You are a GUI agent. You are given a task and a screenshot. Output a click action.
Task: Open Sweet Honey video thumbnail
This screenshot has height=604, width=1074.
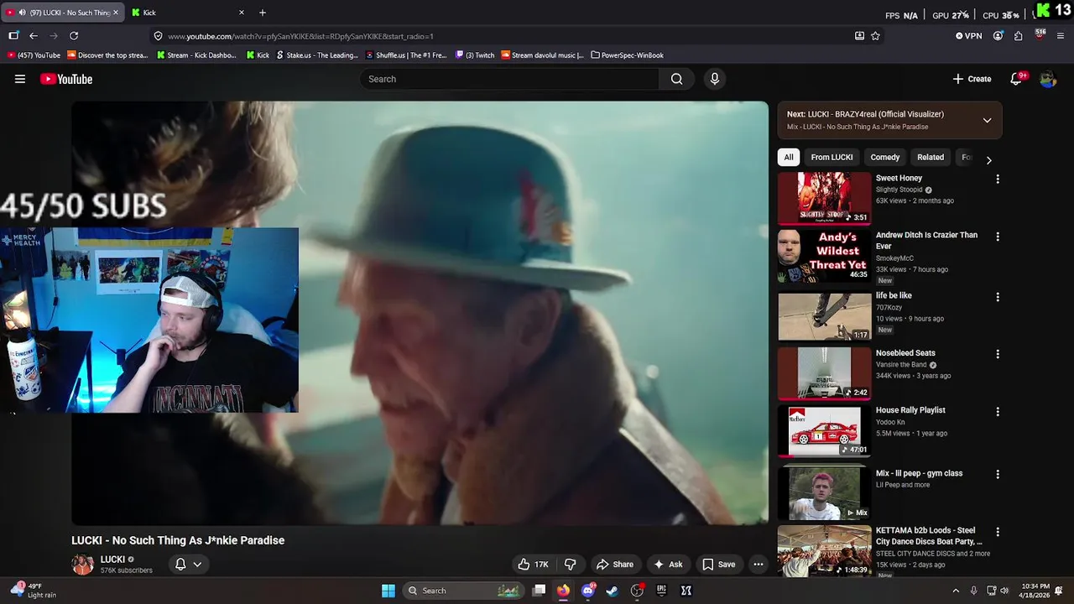825,198
